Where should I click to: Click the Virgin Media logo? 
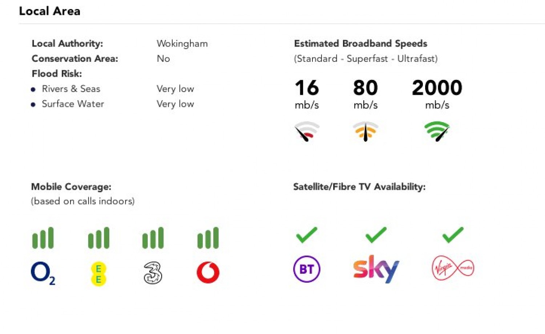coord(453,268)
